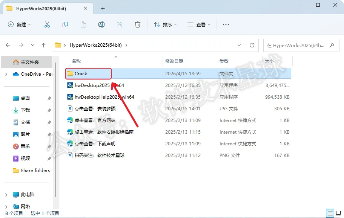Open 图片 in quick access
This screenshot has width=344, height=218.
tap(25, 134)
